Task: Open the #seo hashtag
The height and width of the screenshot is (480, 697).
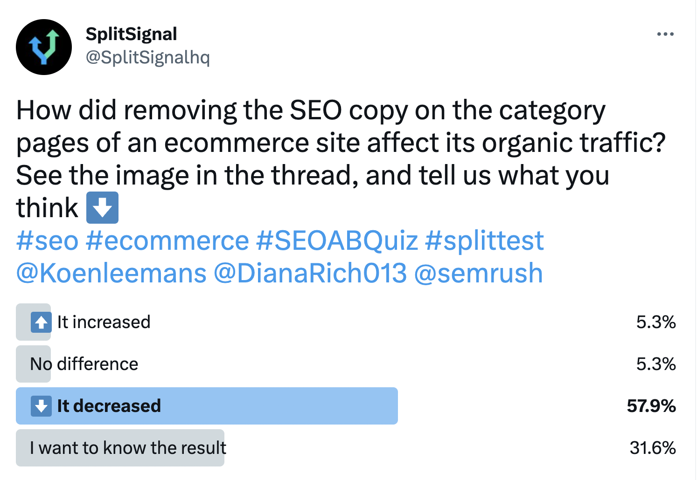Action: 47,240
